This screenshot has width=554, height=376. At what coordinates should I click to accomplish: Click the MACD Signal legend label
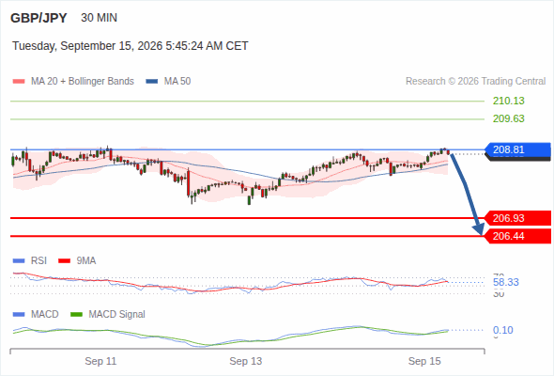[x=116, y=314]
